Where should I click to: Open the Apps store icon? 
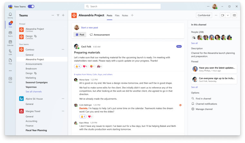click(x=10, y=80)
